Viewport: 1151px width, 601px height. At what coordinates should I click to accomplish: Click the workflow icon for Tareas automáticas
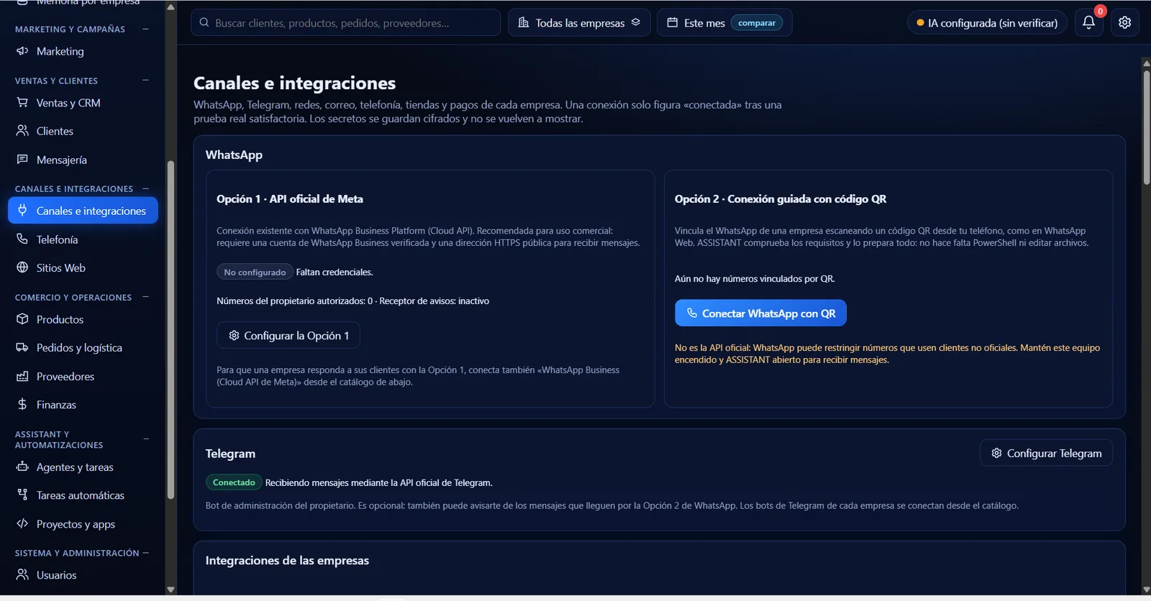click(22, 495)
